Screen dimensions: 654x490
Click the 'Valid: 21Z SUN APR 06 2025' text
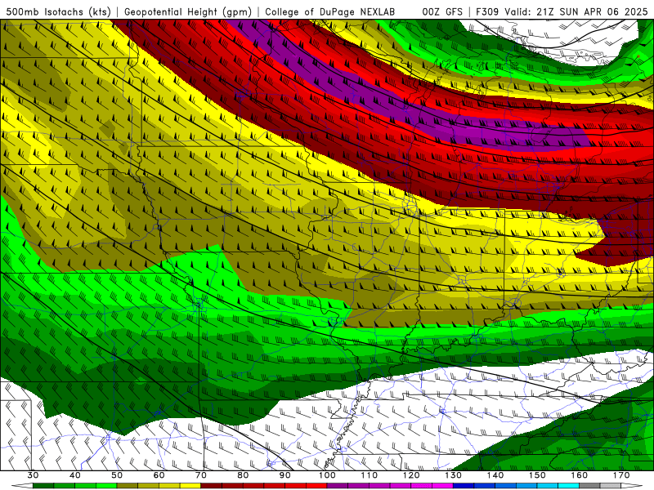pos(576,11)
